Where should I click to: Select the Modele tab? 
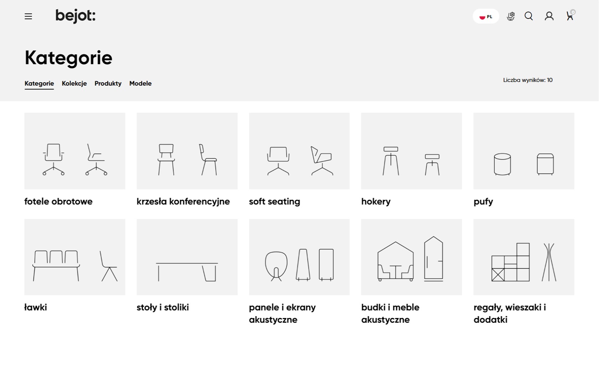pyautogui.click(x=140, y=83)
